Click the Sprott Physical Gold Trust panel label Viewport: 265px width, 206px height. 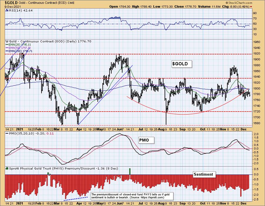click(x=64, y=169)
